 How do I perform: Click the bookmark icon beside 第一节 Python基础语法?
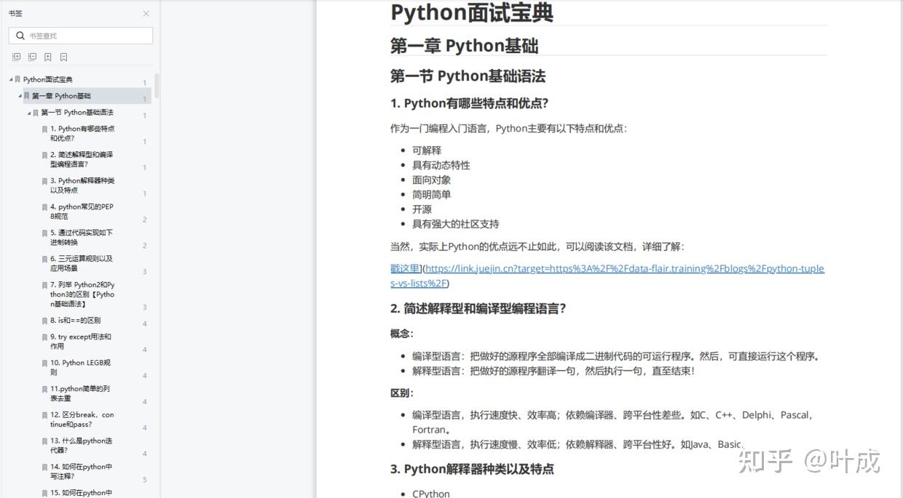pyautogui.click(x=36, y=113)
